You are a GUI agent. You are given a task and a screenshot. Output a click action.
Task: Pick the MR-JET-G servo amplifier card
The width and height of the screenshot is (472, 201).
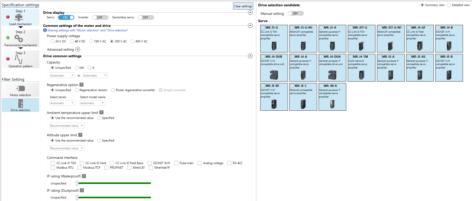pos(361,39)
